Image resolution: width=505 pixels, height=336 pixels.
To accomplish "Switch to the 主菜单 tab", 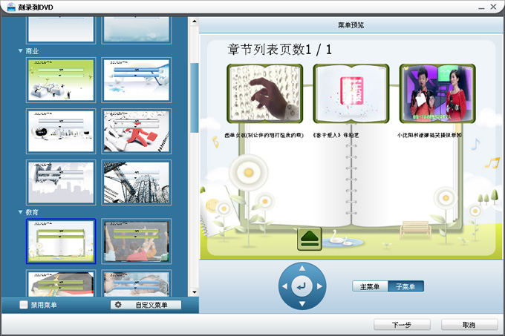I will [x=370, y=286].
